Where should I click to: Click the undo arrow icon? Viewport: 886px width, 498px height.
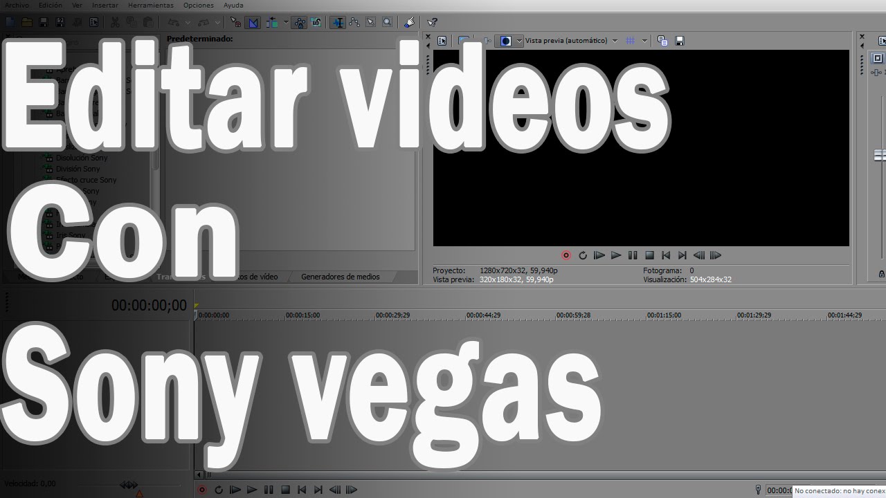coord(173,22)
